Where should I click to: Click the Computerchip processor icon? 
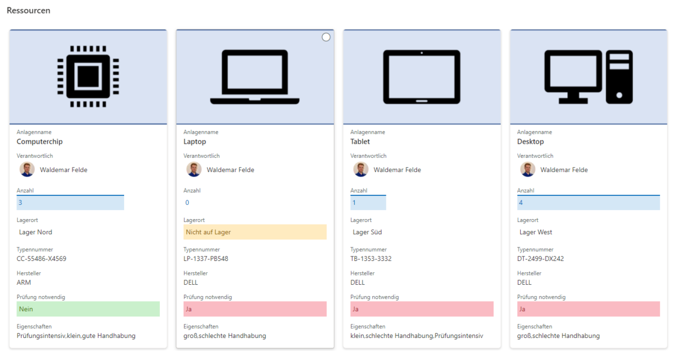(88, 76)
